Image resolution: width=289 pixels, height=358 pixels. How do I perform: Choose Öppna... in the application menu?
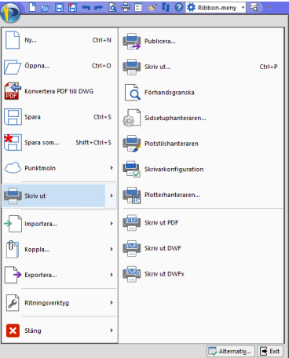coord(60,66)
